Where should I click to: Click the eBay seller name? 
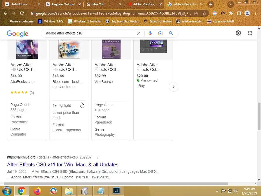tap(141, 86)
